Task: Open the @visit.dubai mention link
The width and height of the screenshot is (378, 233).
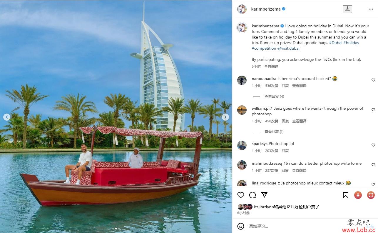Action: pos(288,48)
